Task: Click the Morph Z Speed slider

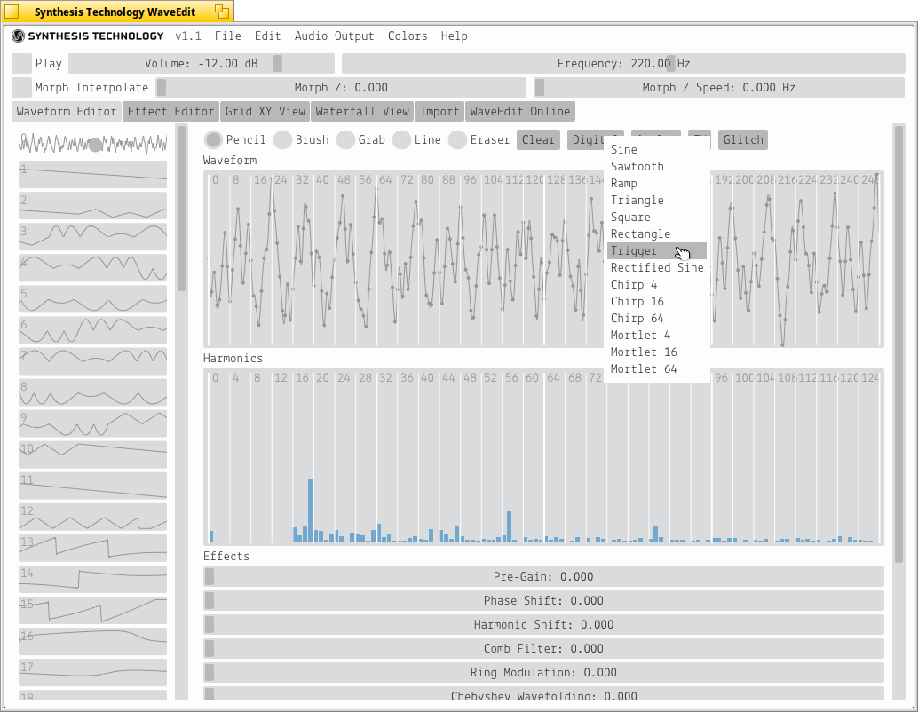Action: click(719, 87)
